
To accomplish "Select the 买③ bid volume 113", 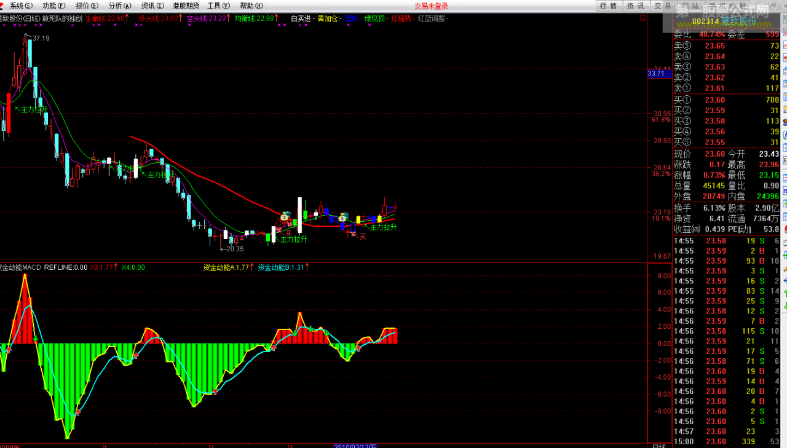I will pos(772,121).
